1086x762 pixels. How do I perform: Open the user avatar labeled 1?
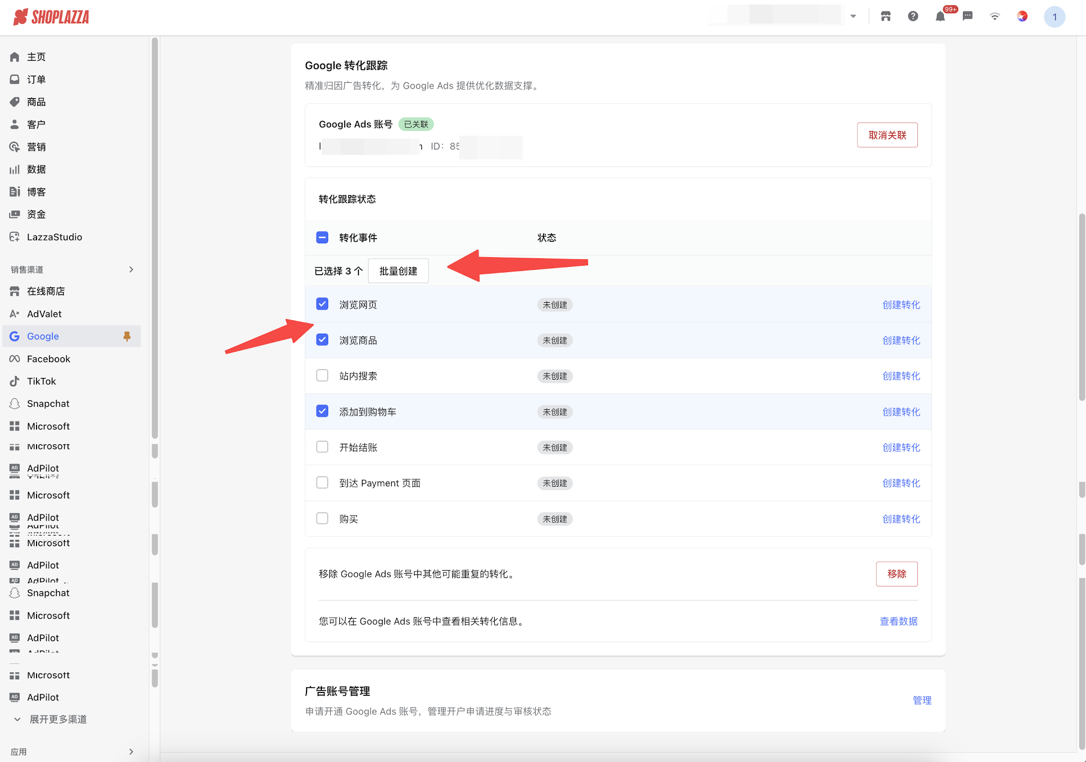point(1054,17)
